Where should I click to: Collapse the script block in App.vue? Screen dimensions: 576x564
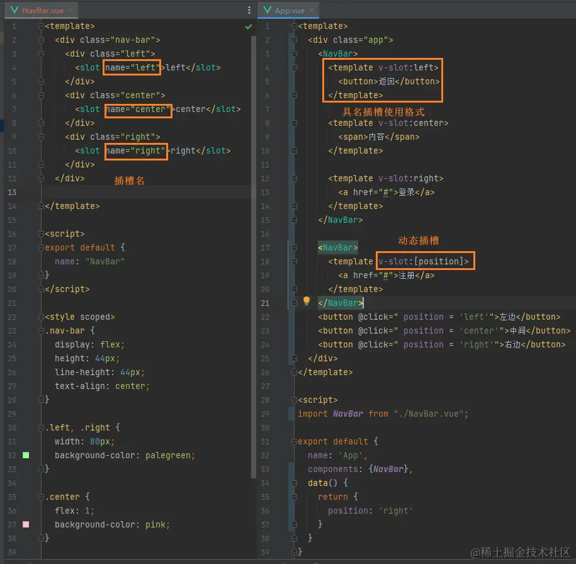[294, 400]
